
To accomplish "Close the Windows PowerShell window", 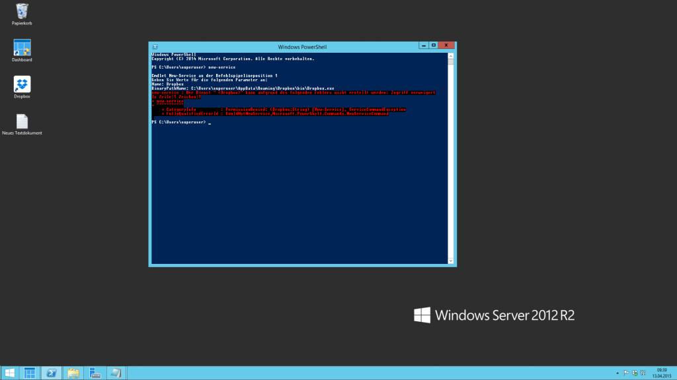I will coord(446,46).
